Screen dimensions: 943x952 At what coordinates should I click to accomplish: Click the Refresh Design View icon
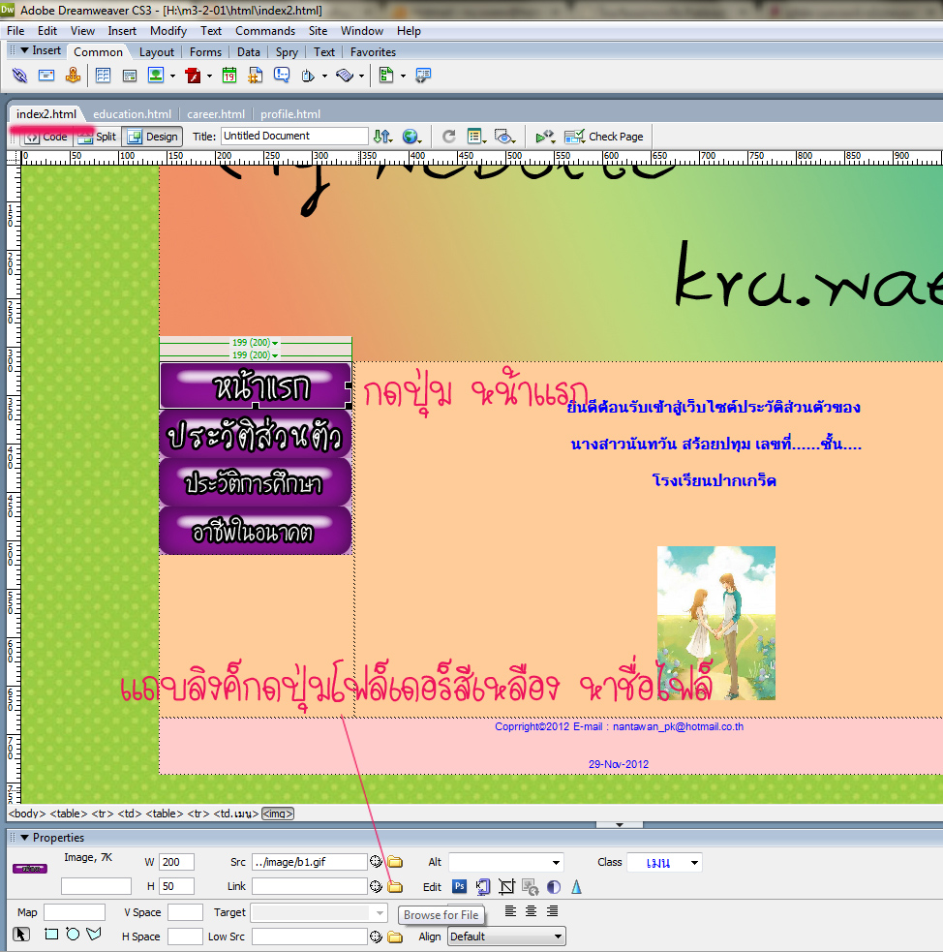[x=448, y=137]
